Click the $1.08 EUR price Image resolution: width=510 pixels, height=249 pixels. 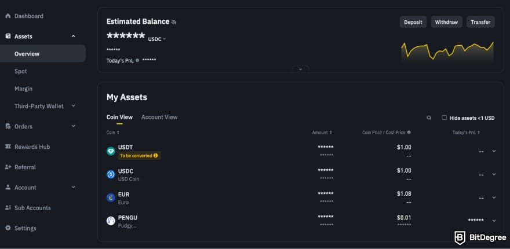pyautogui.click(x=404, y=194)
